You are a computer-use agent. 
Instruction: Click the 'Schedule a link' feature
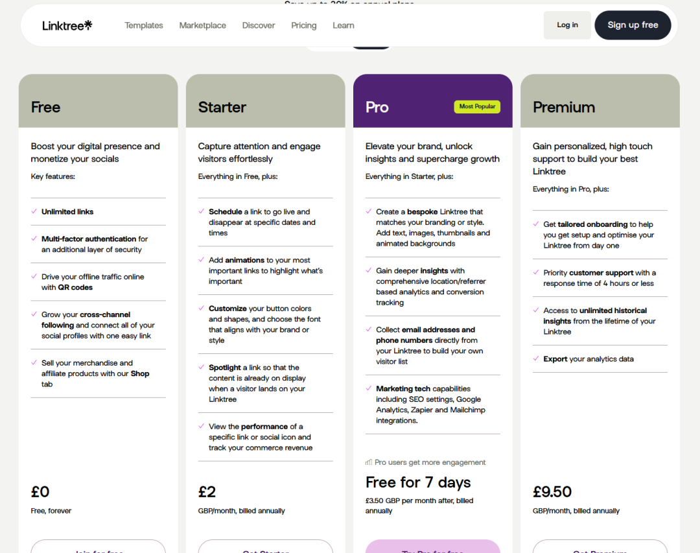tap(262, 222)
